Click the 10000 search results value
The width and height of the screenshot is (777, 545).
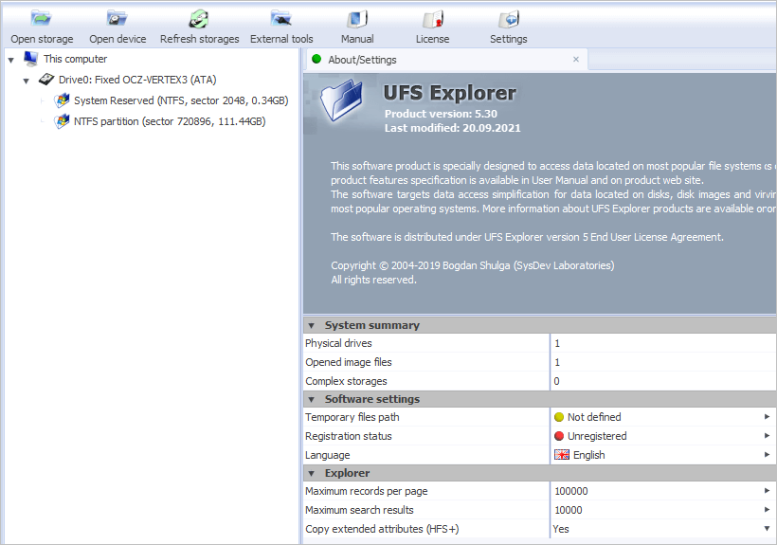click(569, 510)
